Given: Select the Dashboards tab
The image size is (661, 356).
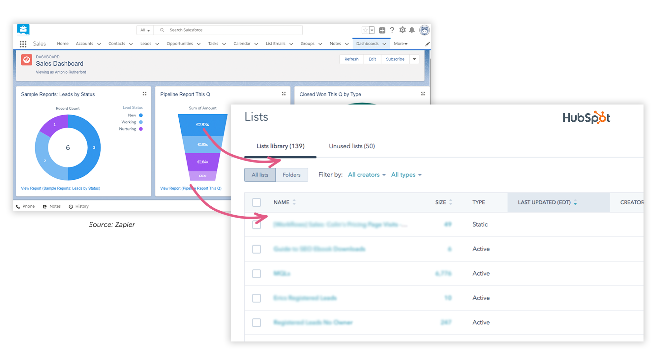Looking at the screenshot, I should (x=367, y=44).
